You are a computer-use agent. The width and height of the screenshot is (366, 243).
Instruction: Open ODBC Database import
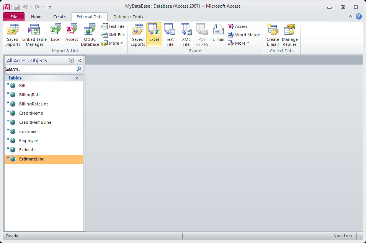(x=90, y=35)
